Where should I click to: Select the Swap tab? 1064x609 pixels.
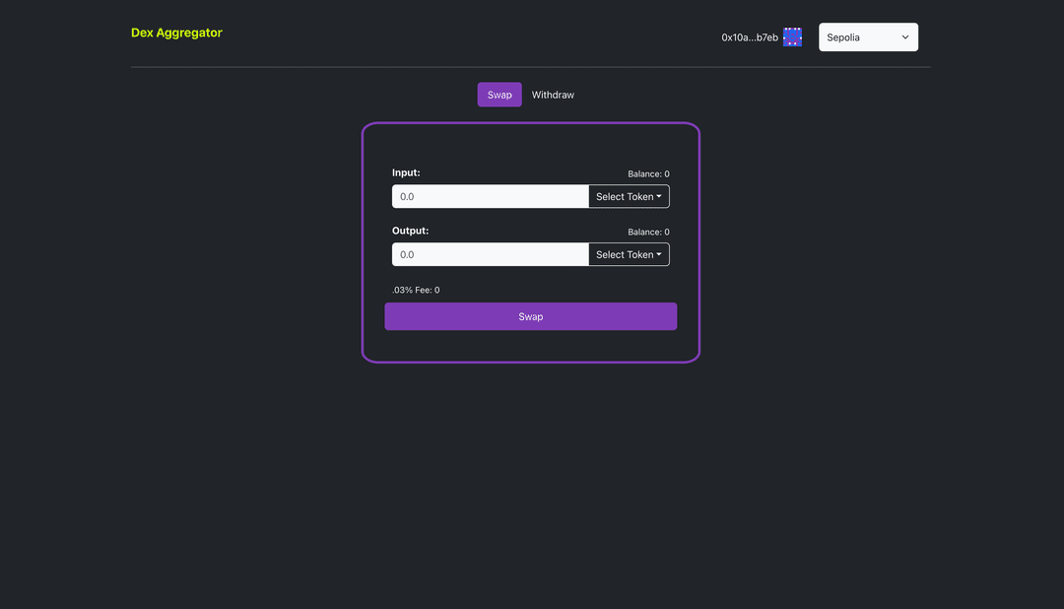(x=499, y=95)
